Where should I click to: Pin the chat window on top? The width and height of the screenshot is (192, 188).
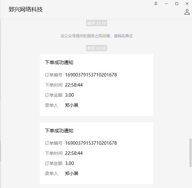(x=156, y=3)
